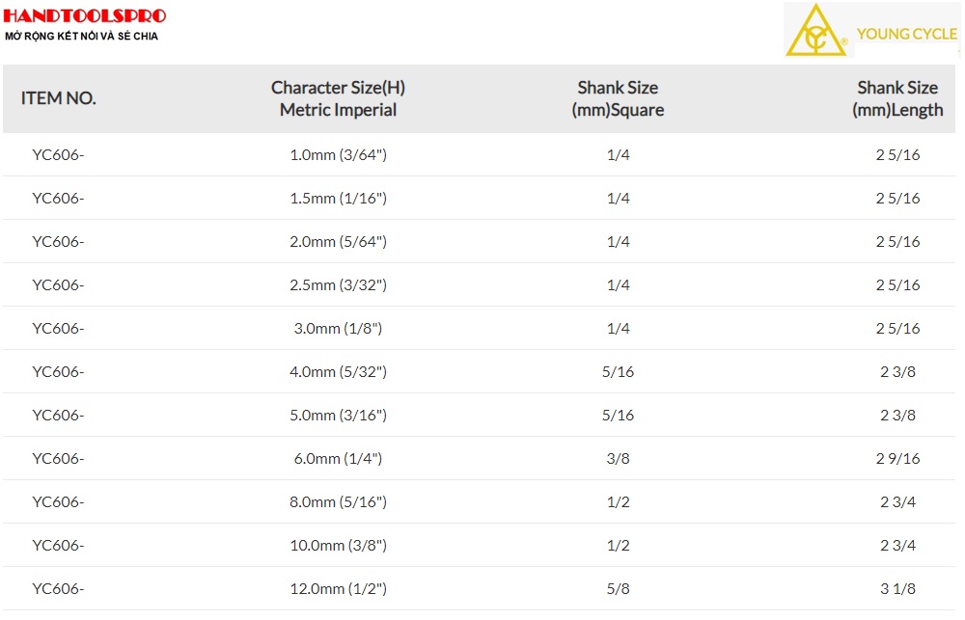Select the 12.0mm (1/2") cell
The width and height of the screenshot is (965, 620).
(x=338, y=588)
